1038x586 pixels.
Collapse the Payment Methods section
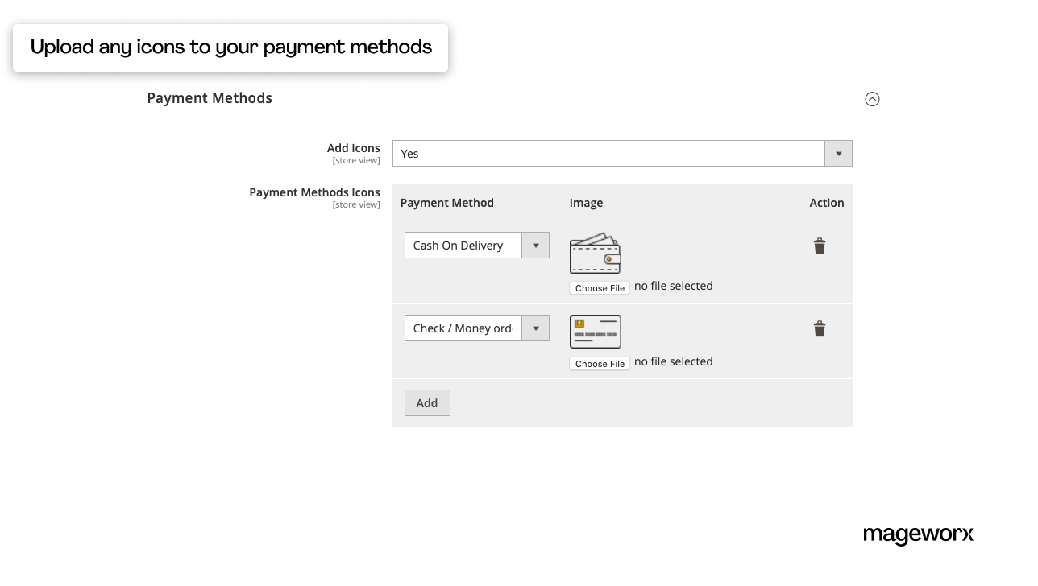(872, 99)
